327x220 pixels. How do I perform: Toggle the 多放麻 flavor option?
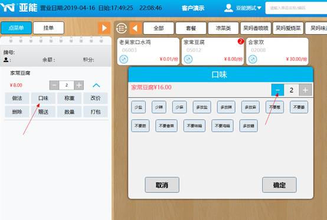coord(250,107)
